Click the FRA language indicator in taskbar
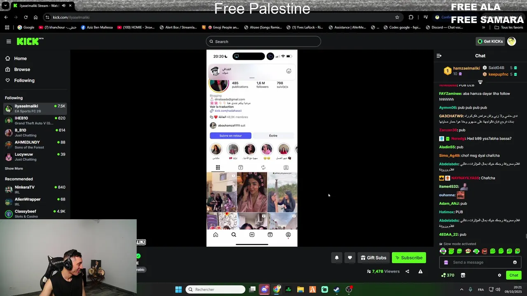 coord(480,289)
